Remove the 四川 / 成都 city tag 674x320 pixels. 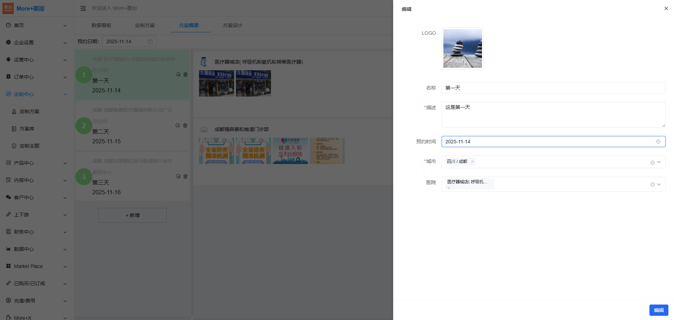(473, 162)
